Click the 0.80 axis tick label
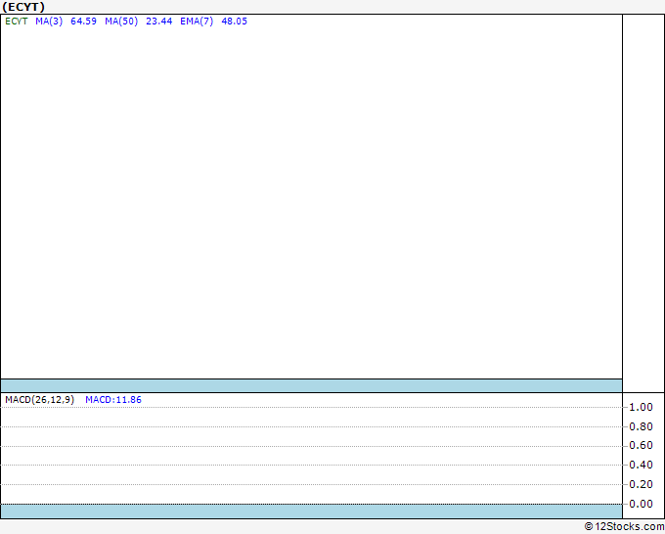The height and width of the screenshot is (534, 665). tap(641, 426)
